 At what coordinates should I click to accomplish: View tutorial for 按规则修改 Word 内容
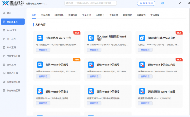click(43, 50)
